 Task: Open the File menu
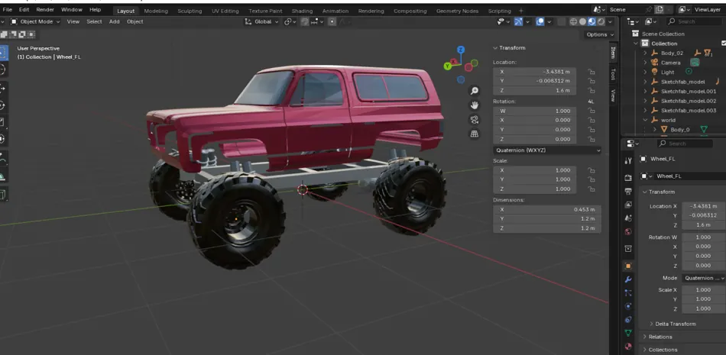pyautogui.click(x=8, y=10)
